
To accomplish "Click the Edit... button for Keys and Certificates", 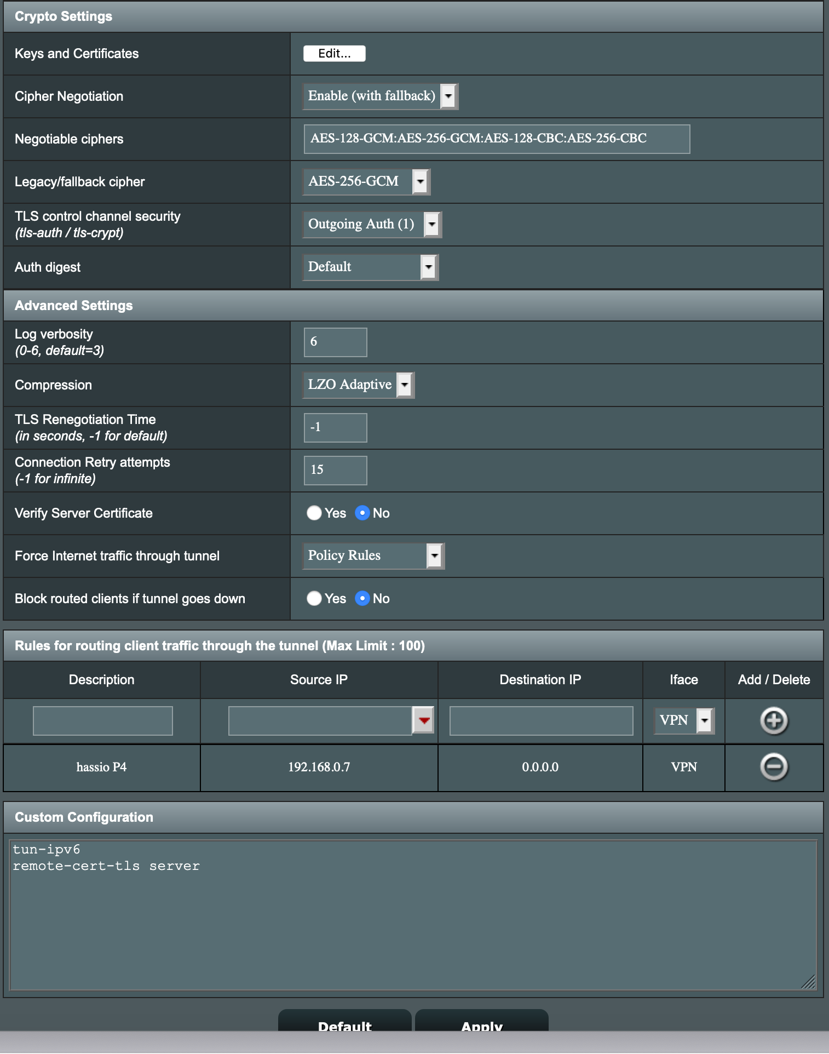I will coord(334,53).
